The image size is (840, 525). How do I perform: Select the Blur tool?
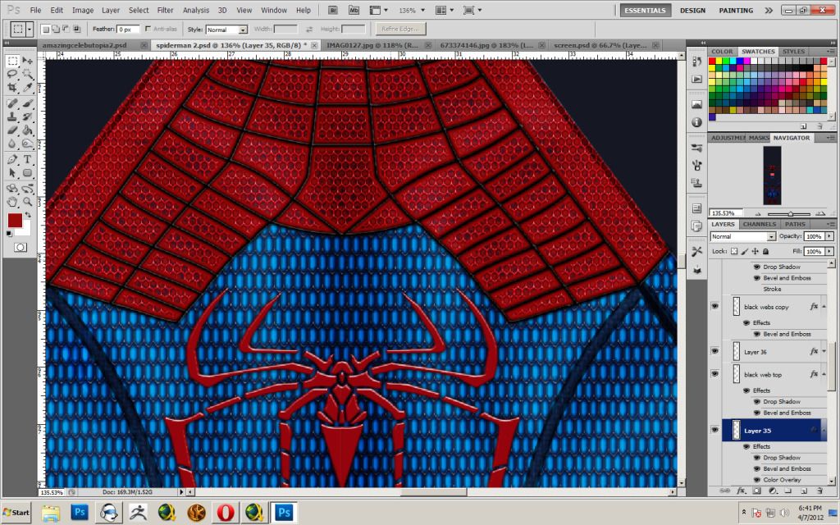pos(12,143)
